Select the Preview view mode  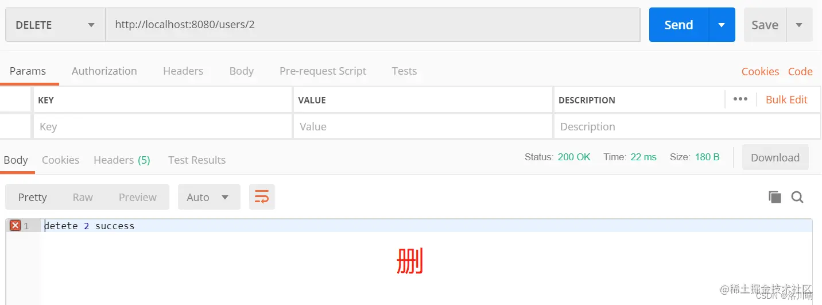[x=138, y=197]
